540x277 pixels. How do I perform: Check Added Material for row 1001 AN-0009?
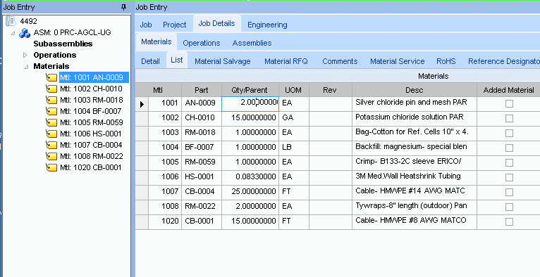click(509, 103)
